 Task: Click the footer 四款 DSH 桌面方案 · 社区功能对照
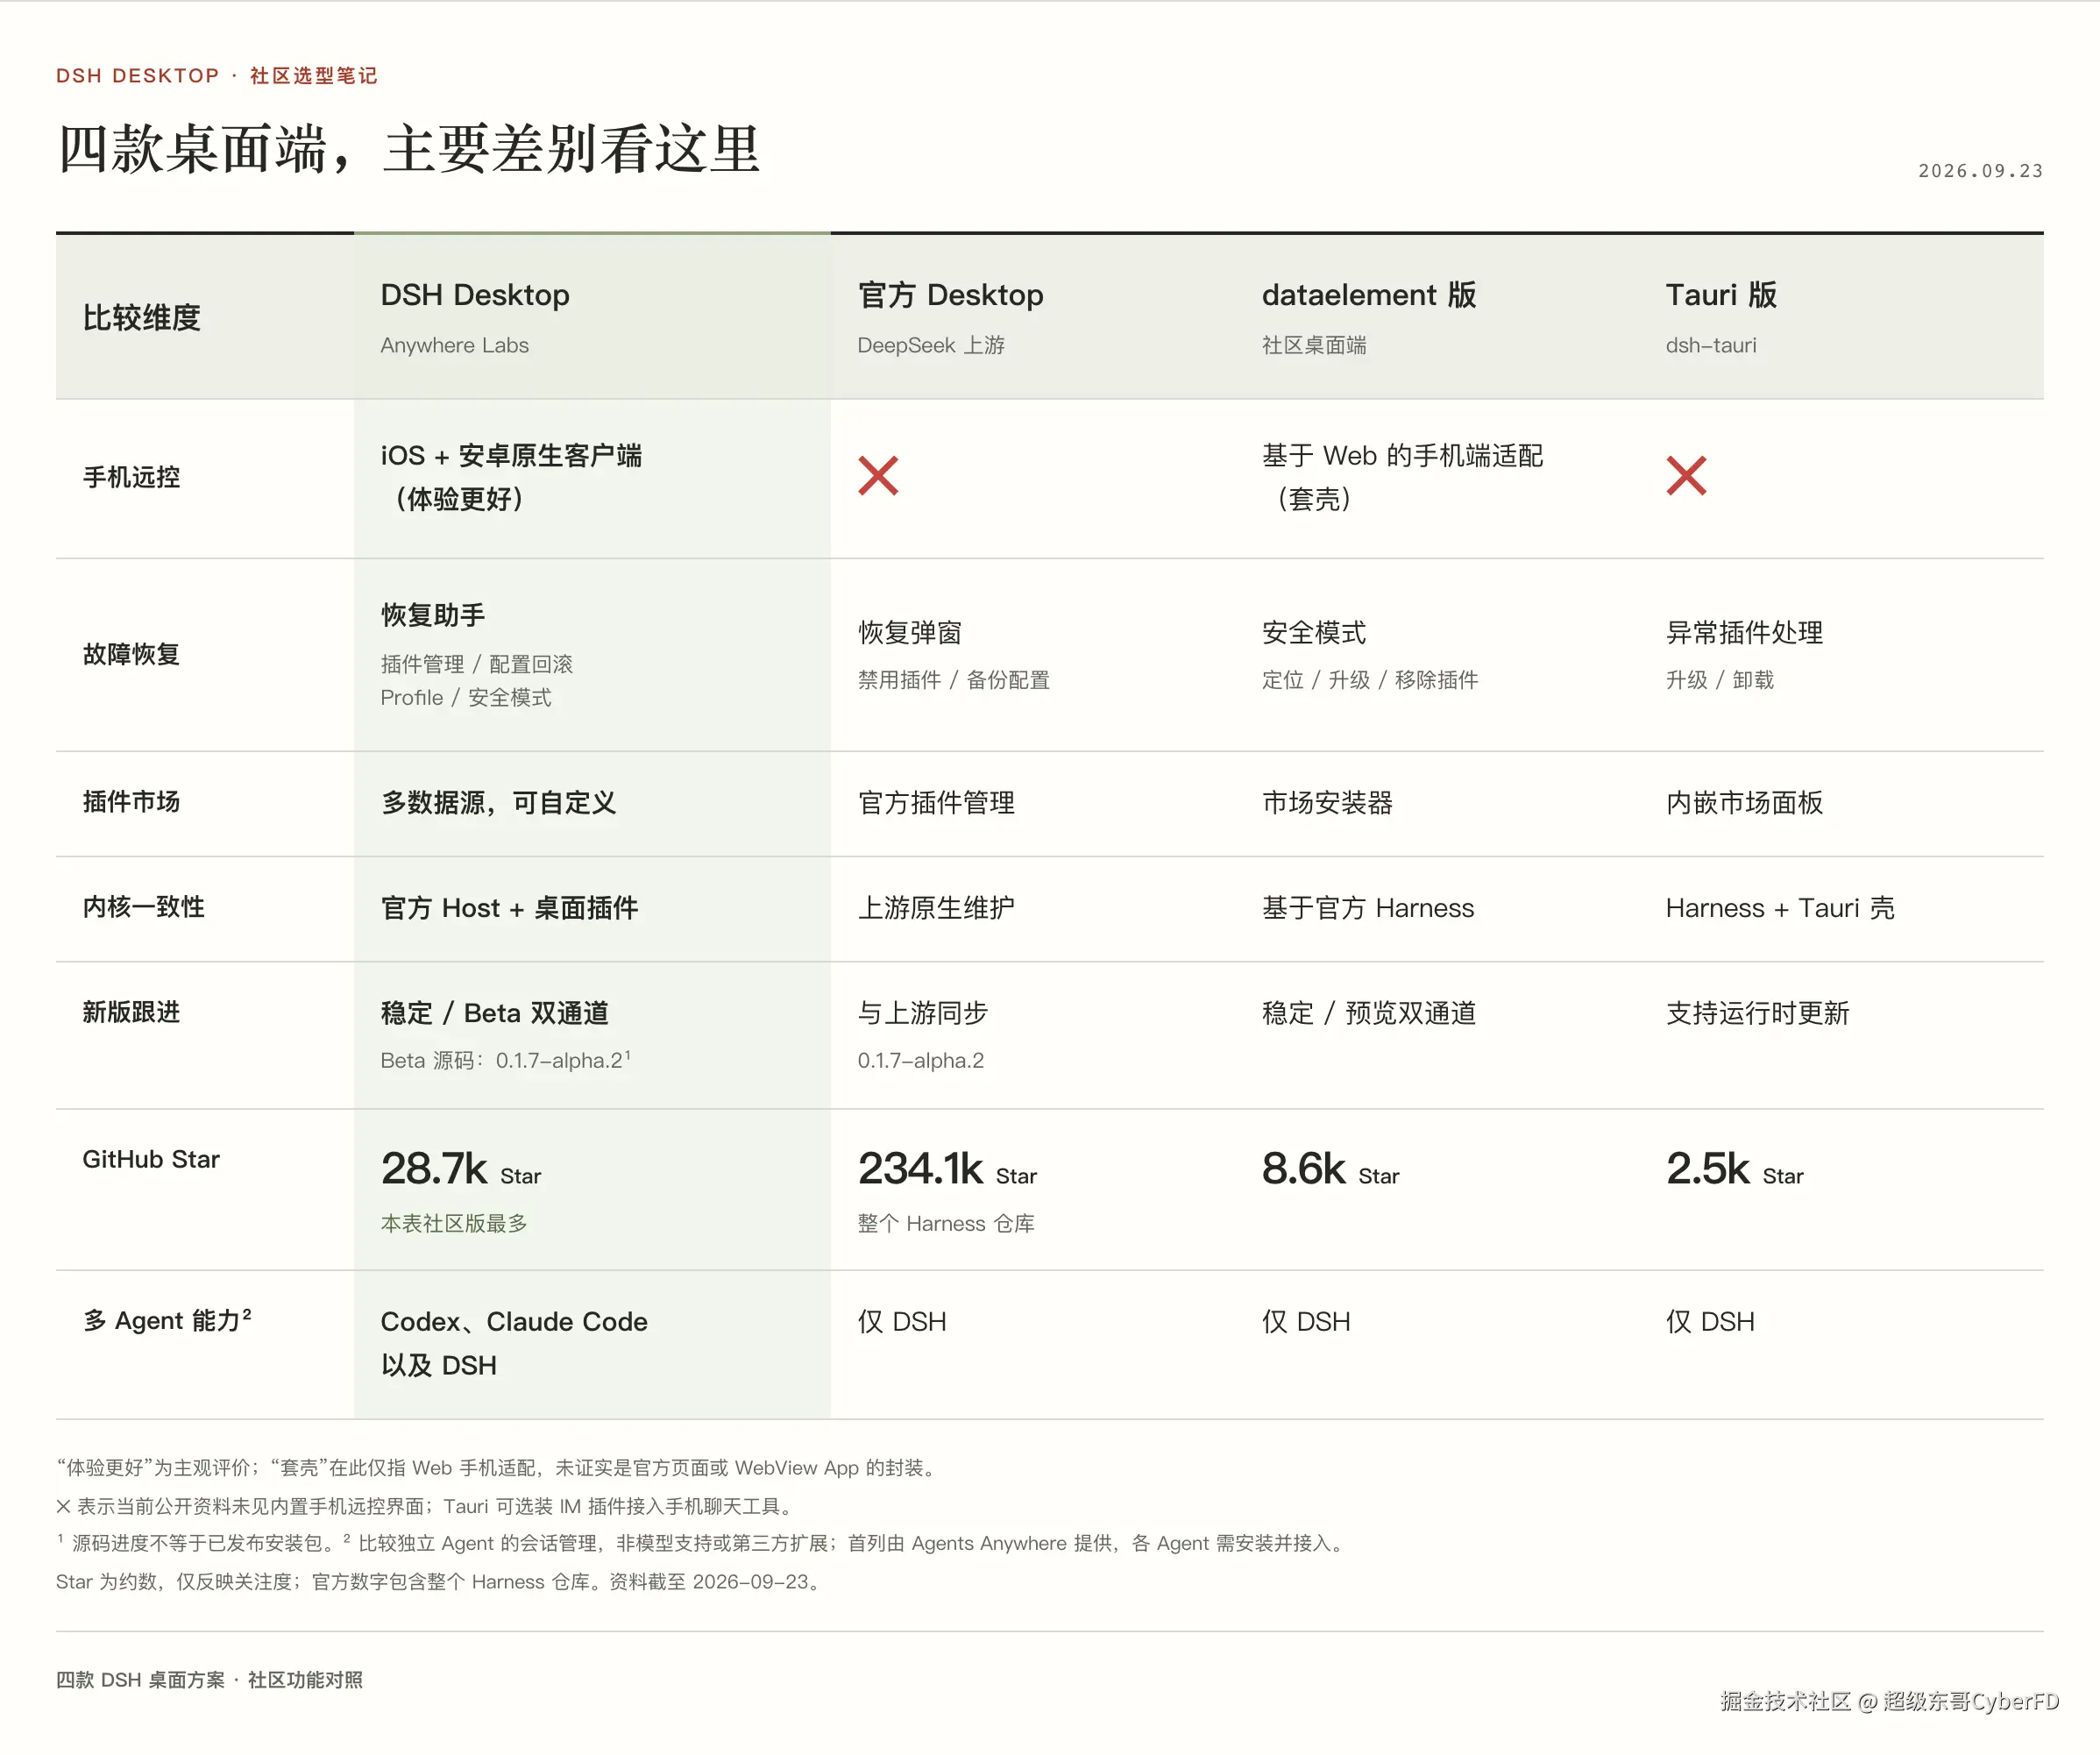point(210,1680)
